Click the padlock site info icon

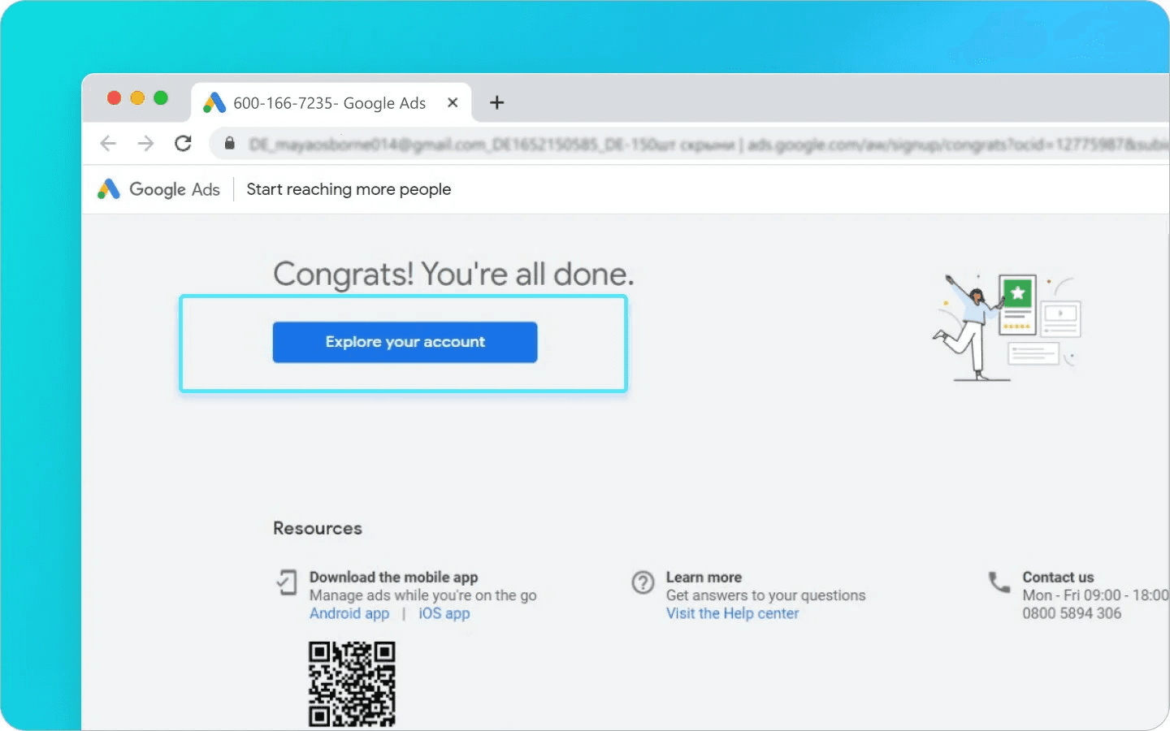[230, 144]
